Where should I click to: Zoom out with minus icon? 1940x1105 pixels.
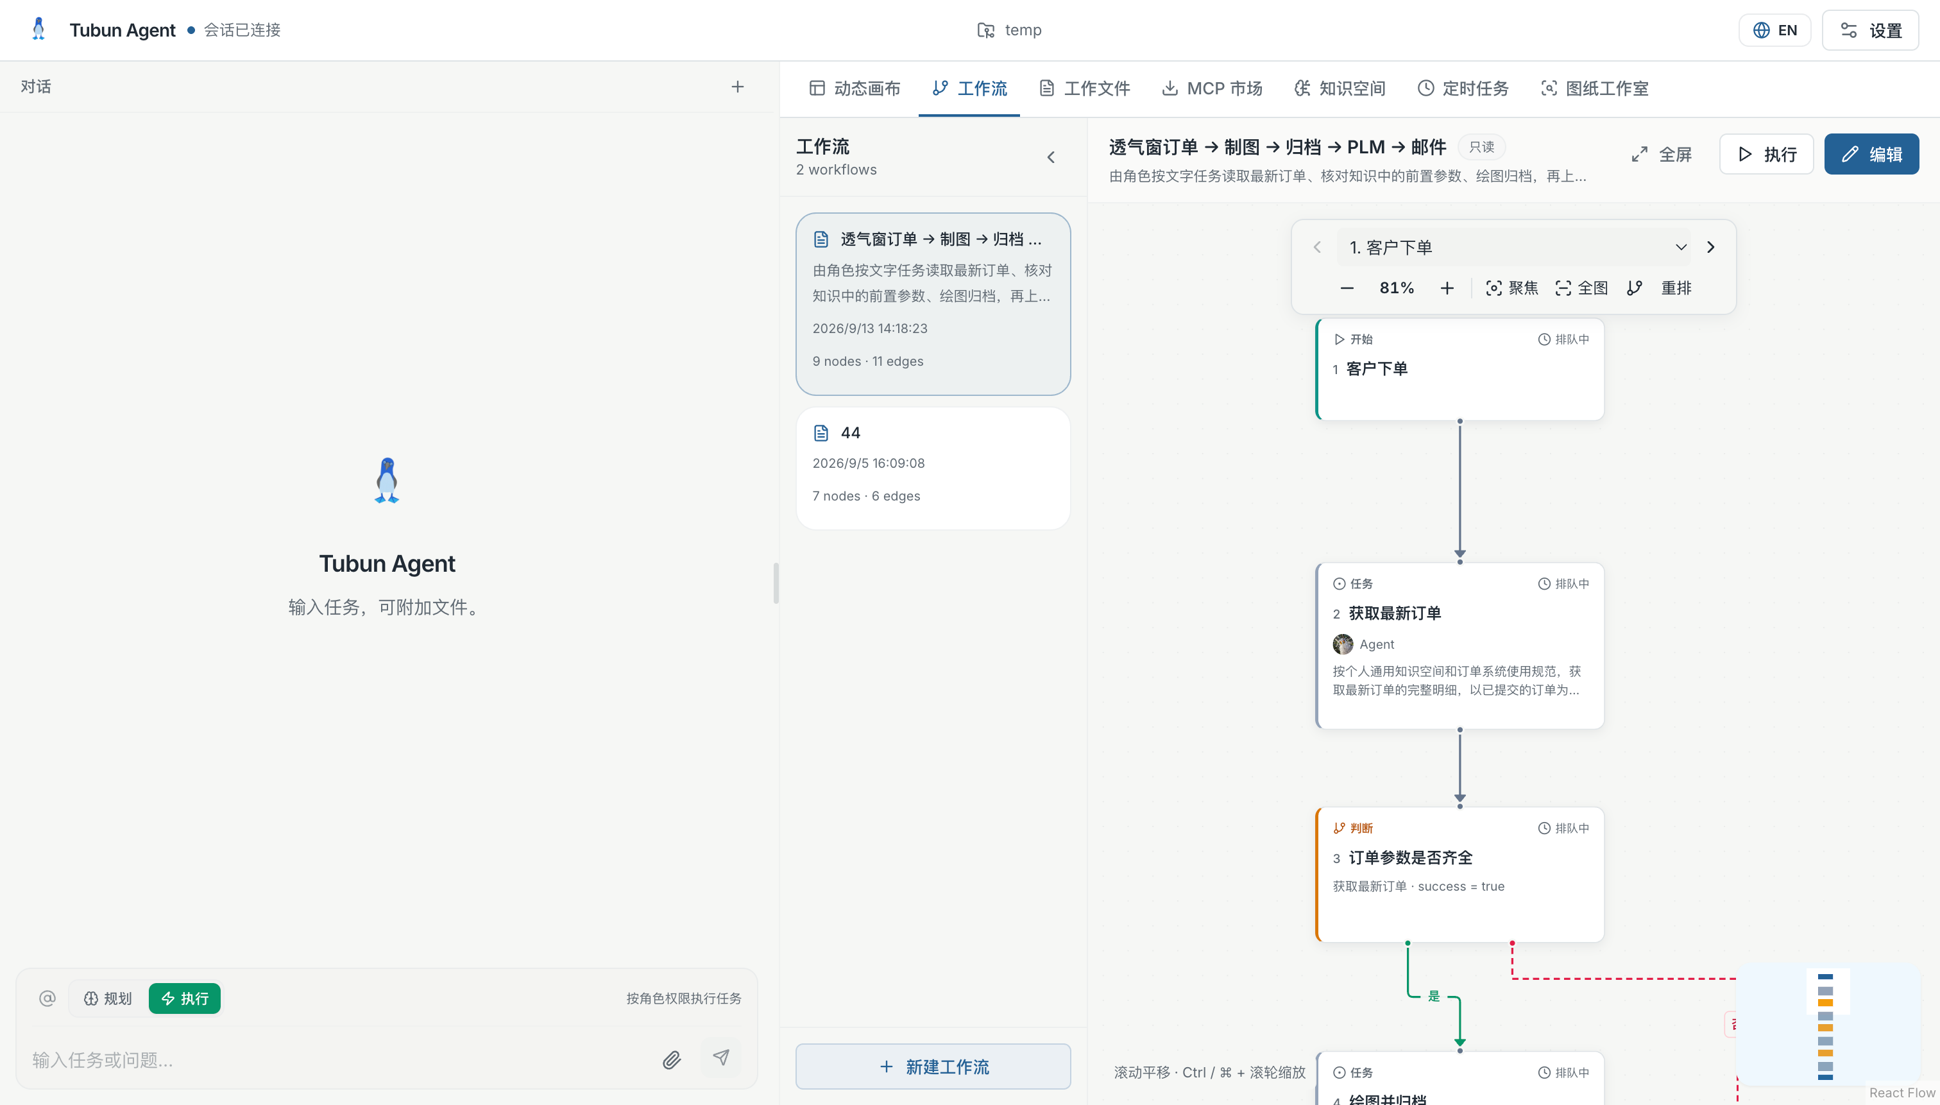coord(1347,288)
